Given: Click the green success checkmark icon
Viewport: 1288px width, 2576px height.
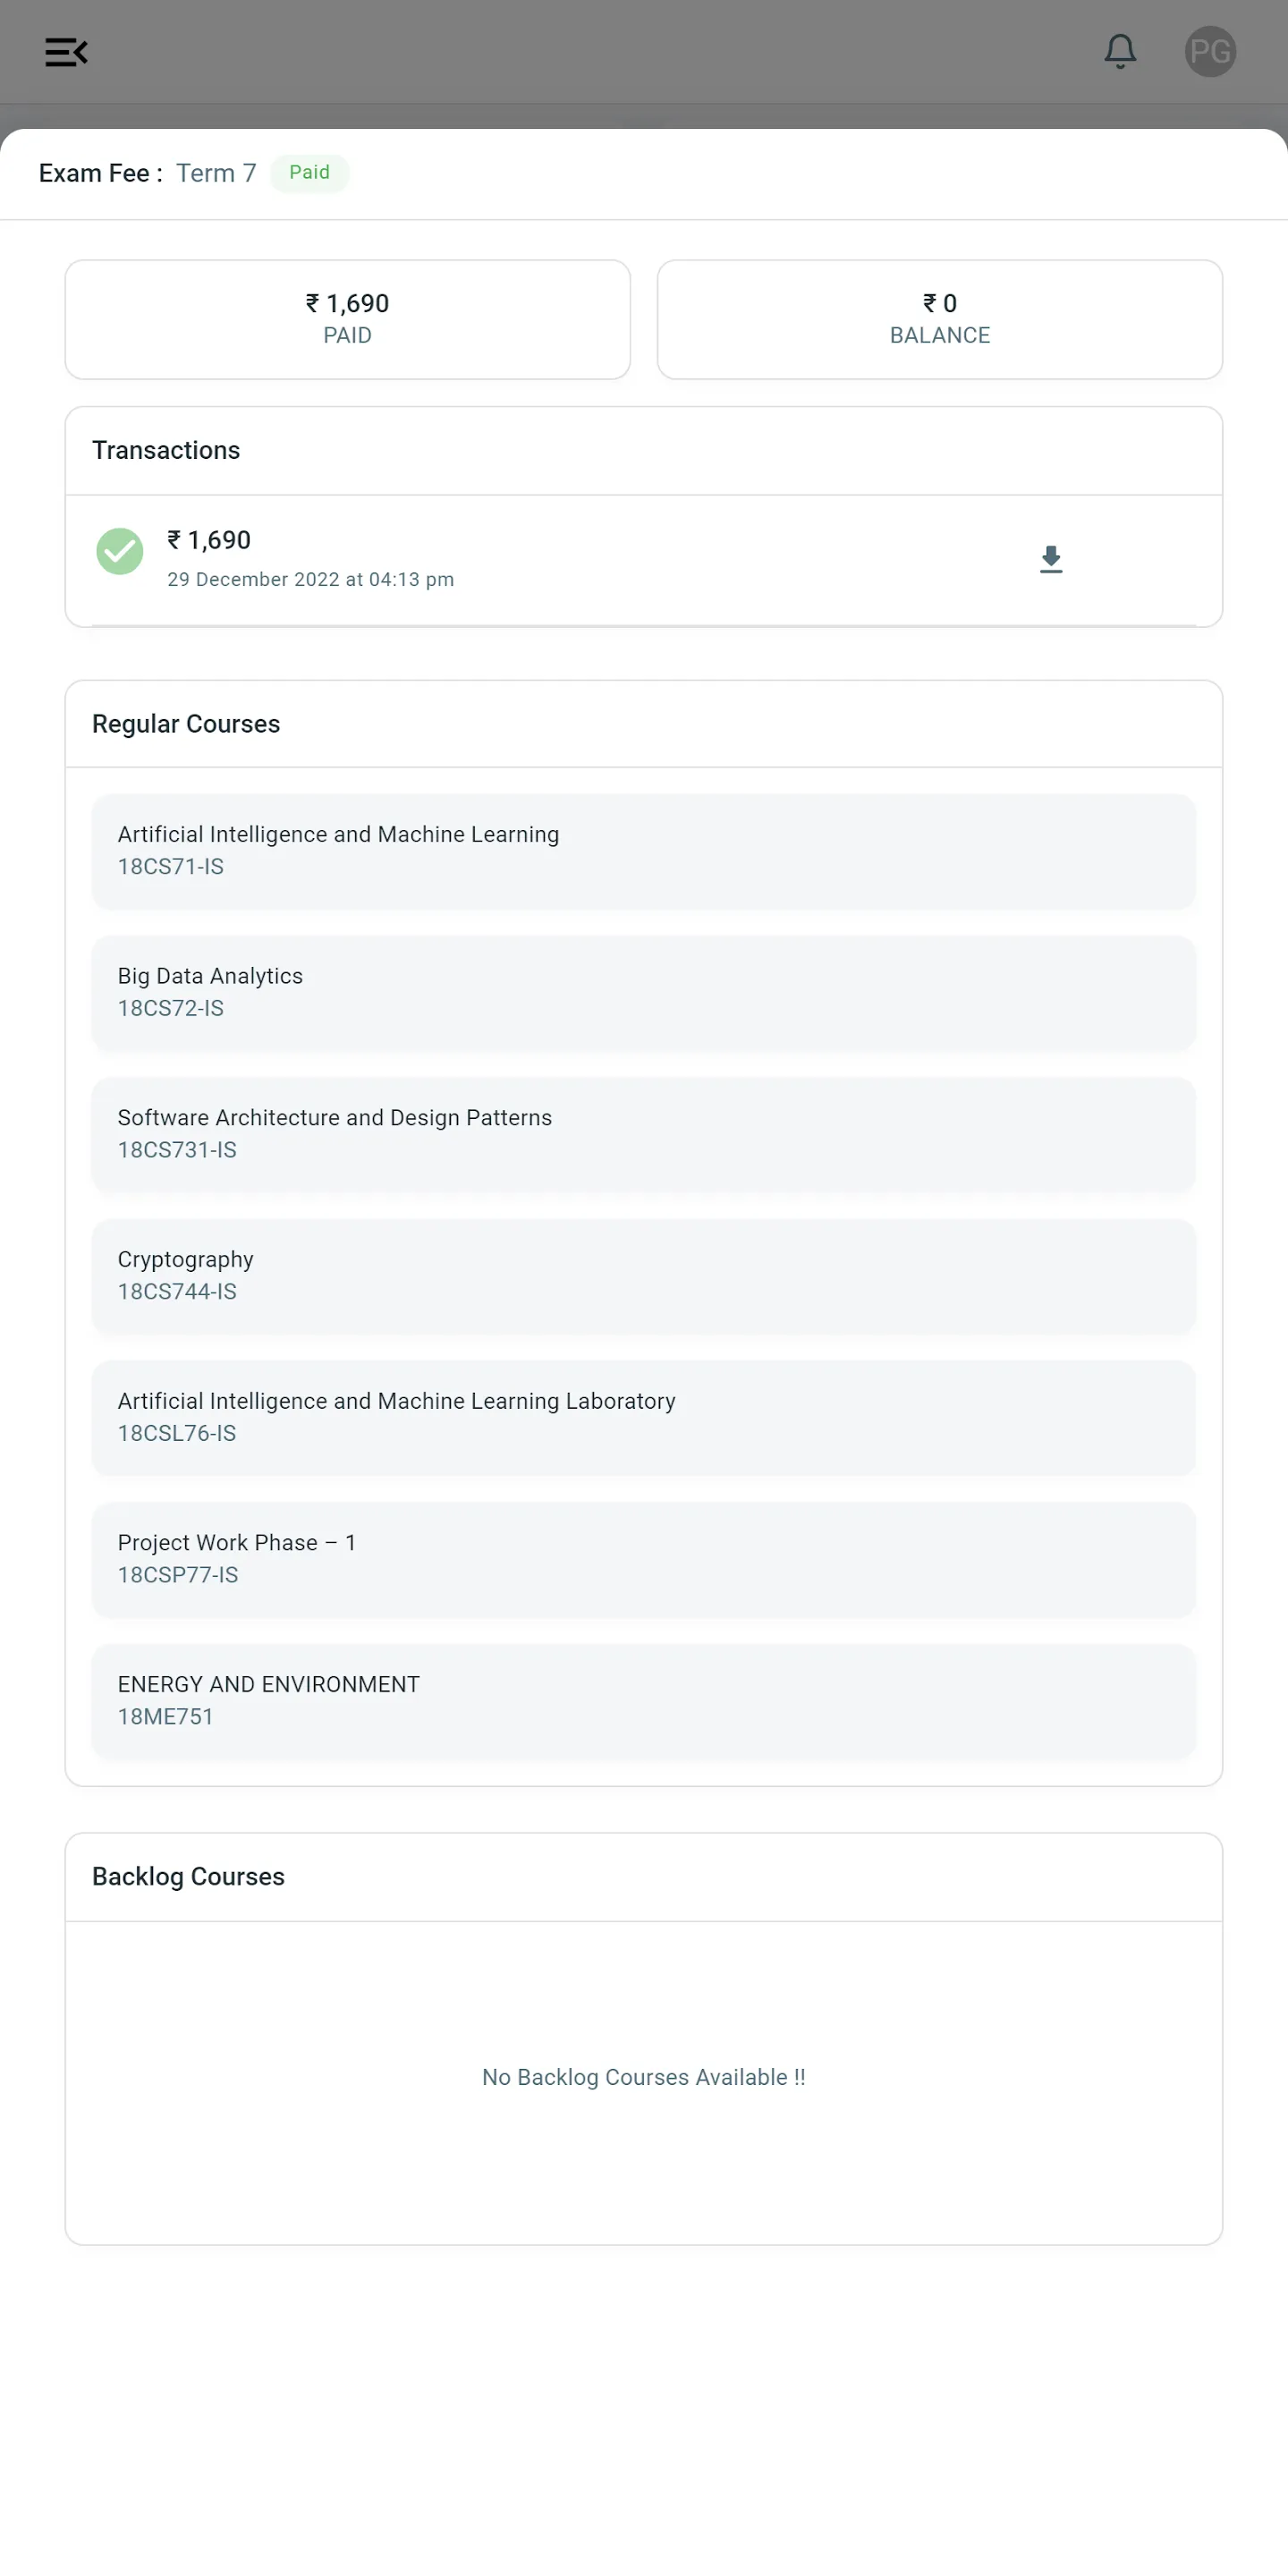Looking at the screenshot, I should tap(120, 551).
